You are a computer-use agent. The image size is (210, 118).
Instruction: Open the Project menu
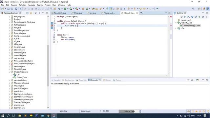pyautogui.click(x=47, y=5)
